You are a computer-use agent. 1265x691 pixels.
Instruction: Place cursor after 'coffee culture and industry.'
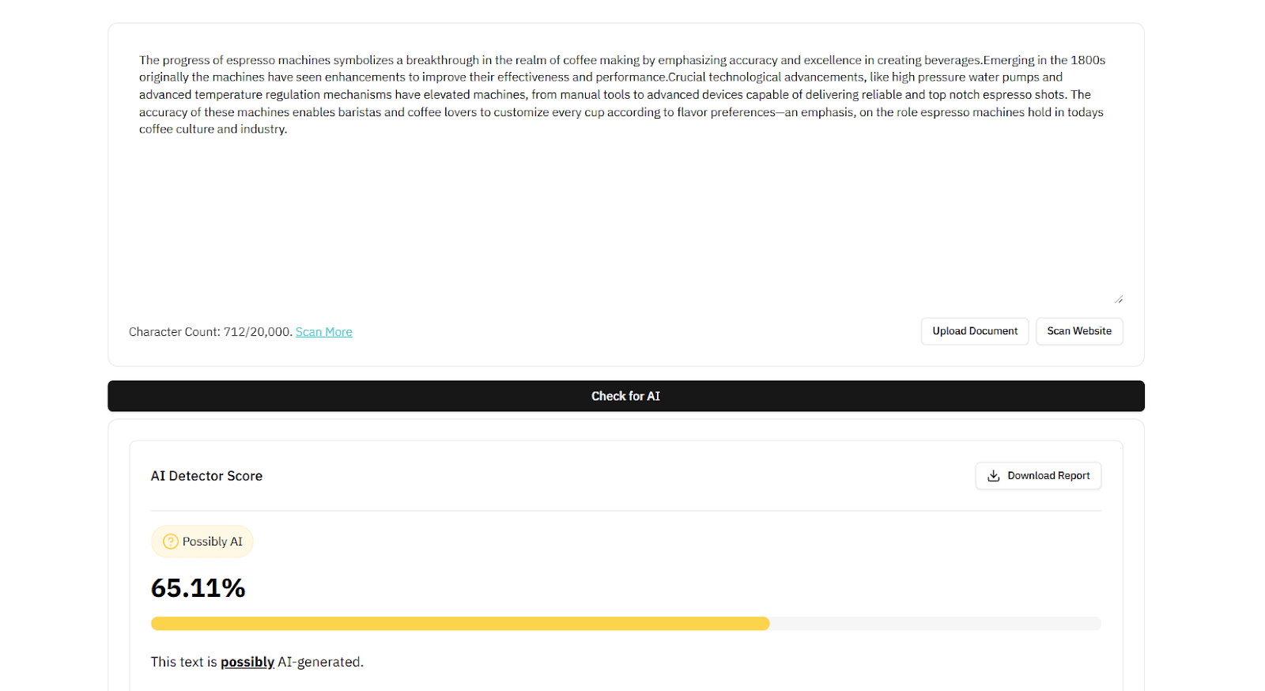click(288, 130)
